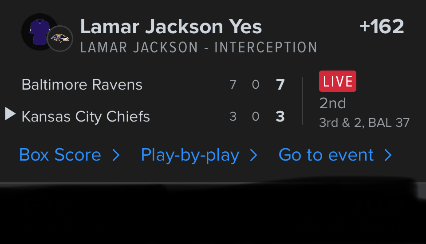Click the Baltimore Ravens team logo badge
This screenshot has width=426, height=244.
[x=60, y=38]
